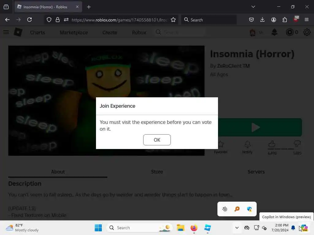
Task: Downvote with the thumbs down icon
Action: (297, 144)
